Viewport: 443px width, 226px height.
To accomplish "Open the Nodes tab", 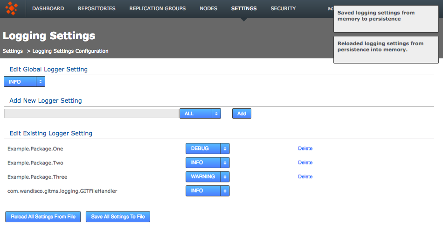I will pyautogui.click(x=208, y=8).
